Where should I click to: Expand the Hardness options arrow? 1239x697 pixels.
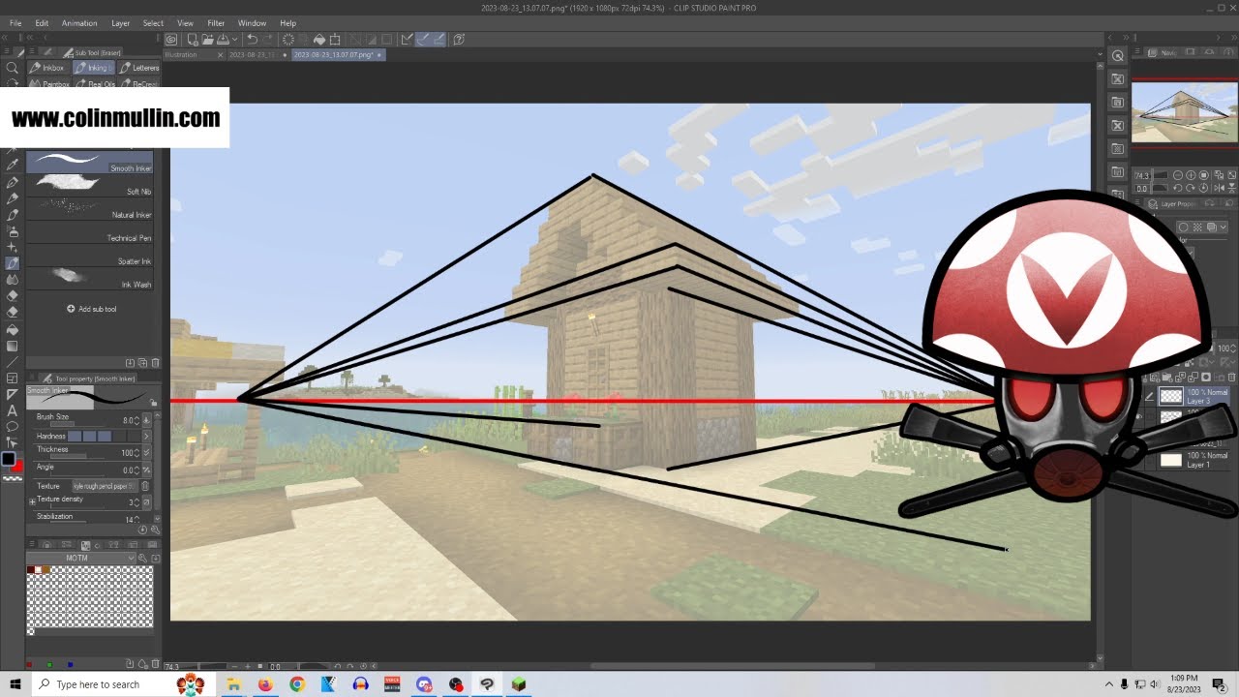pyautogui.click(x=146, y=437)
